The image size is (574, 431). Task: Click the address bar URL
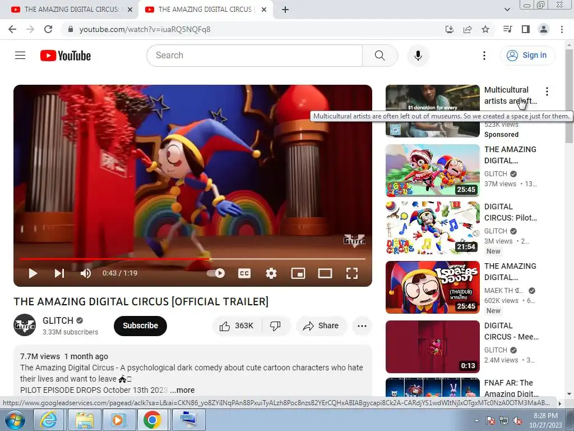pos(145,29)
